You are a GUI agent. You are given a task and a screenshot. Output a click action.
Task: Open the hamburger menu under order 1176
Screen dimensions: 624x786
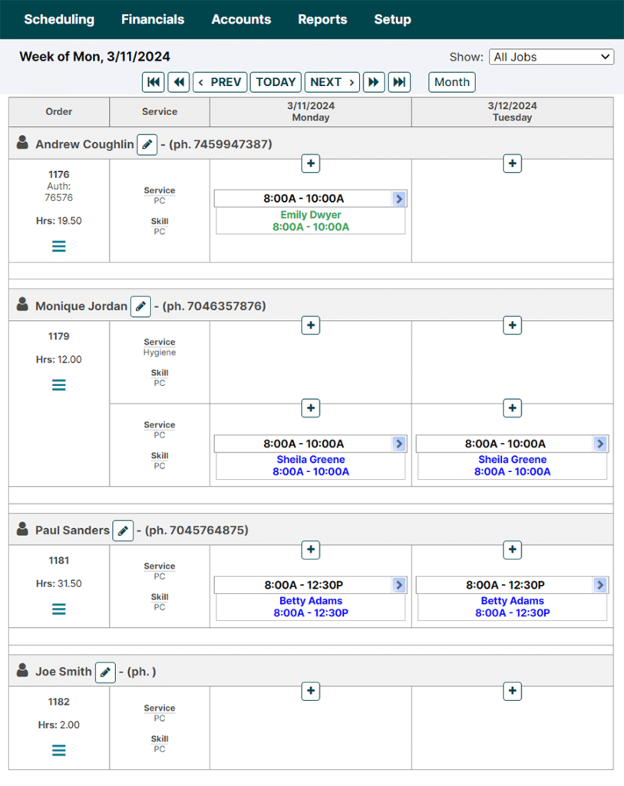click(x=59, y=246)
